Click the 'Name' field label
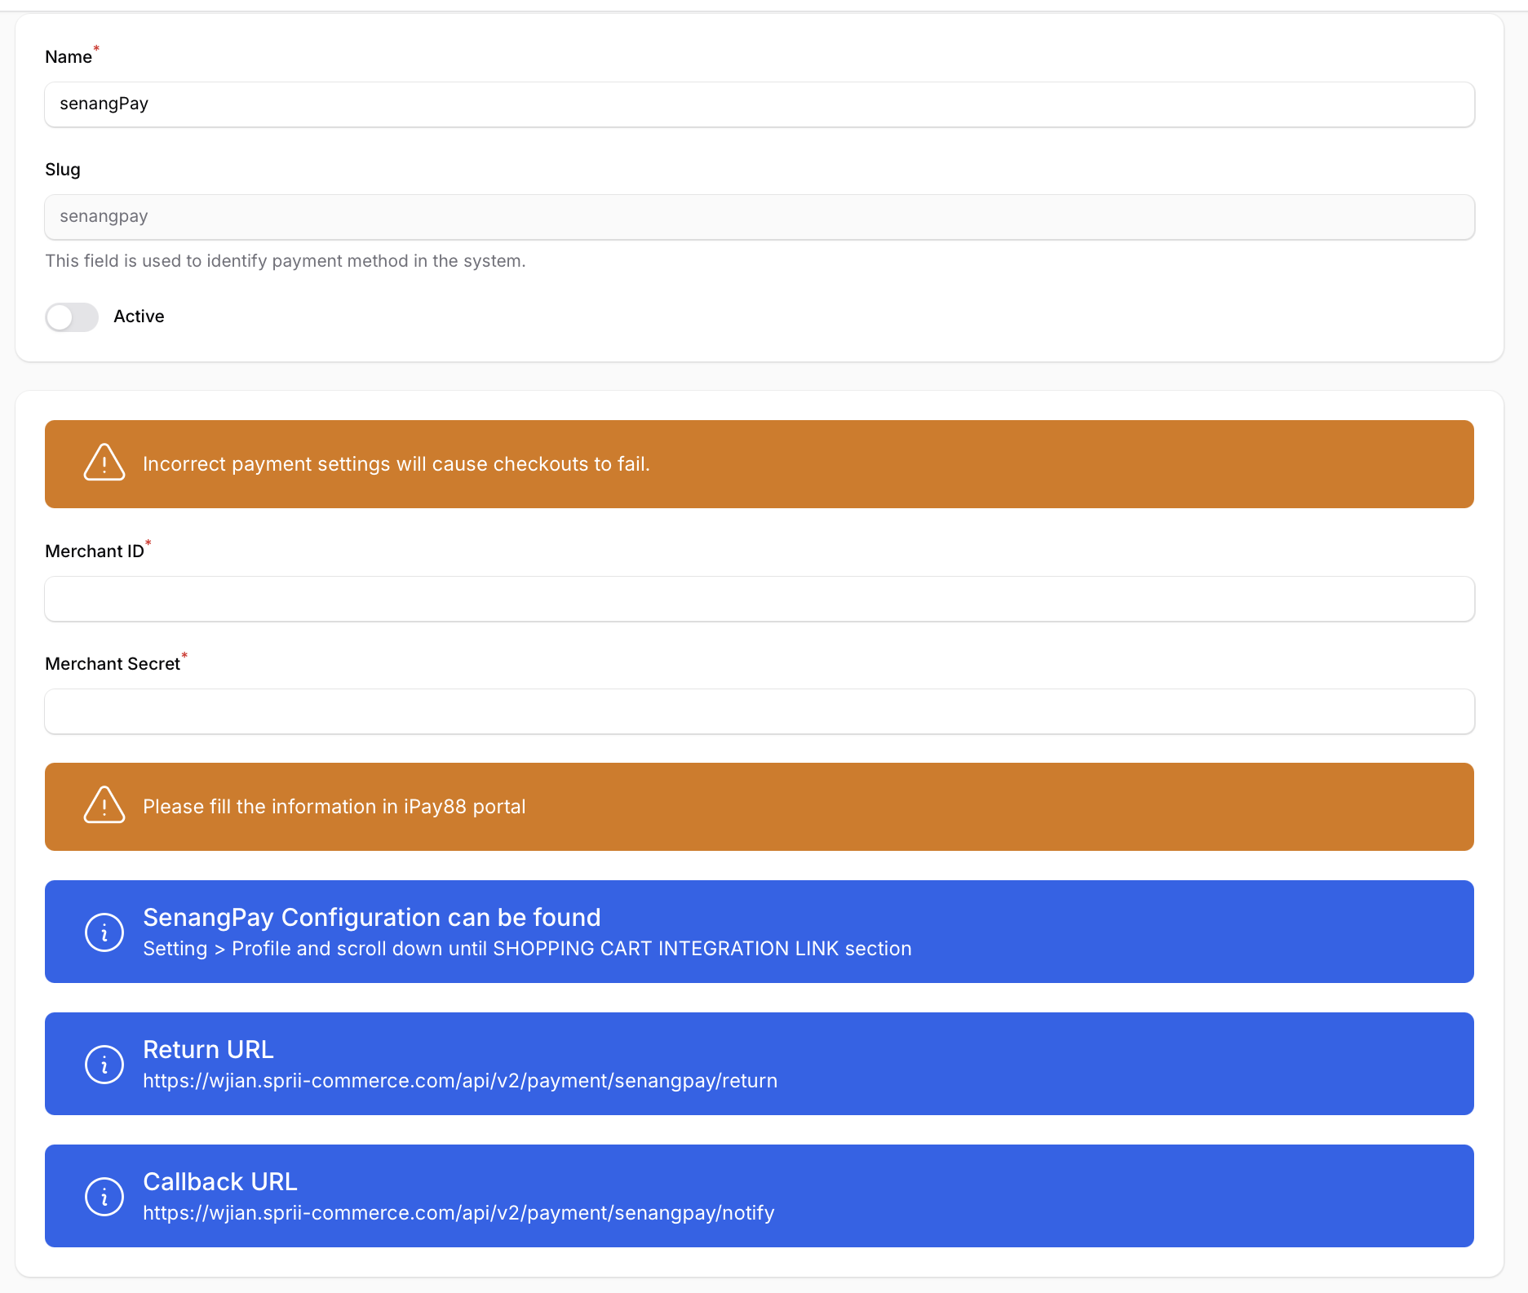The height and width of the screenshot is (1293, 1528). (x=69, y=57)
